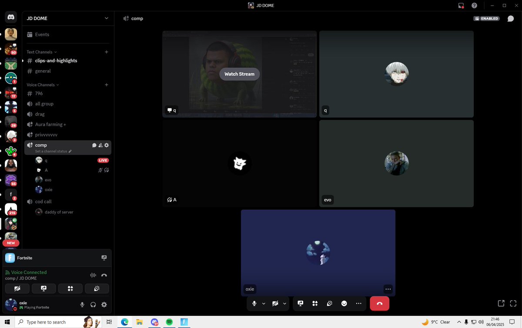Open the inbox icon in the title bar
Screen dimensions: 522x328
point(461,6)
